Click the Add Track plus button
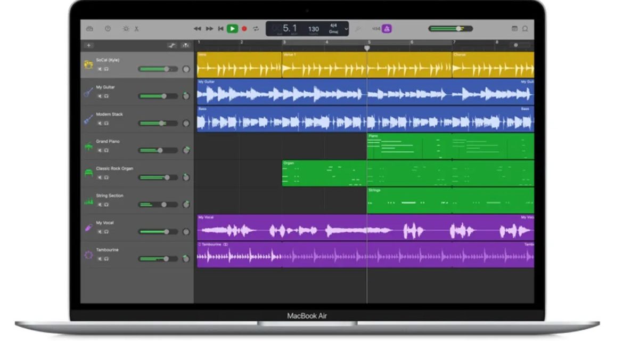Screen dimensions: 639x341 pos(89,46)
